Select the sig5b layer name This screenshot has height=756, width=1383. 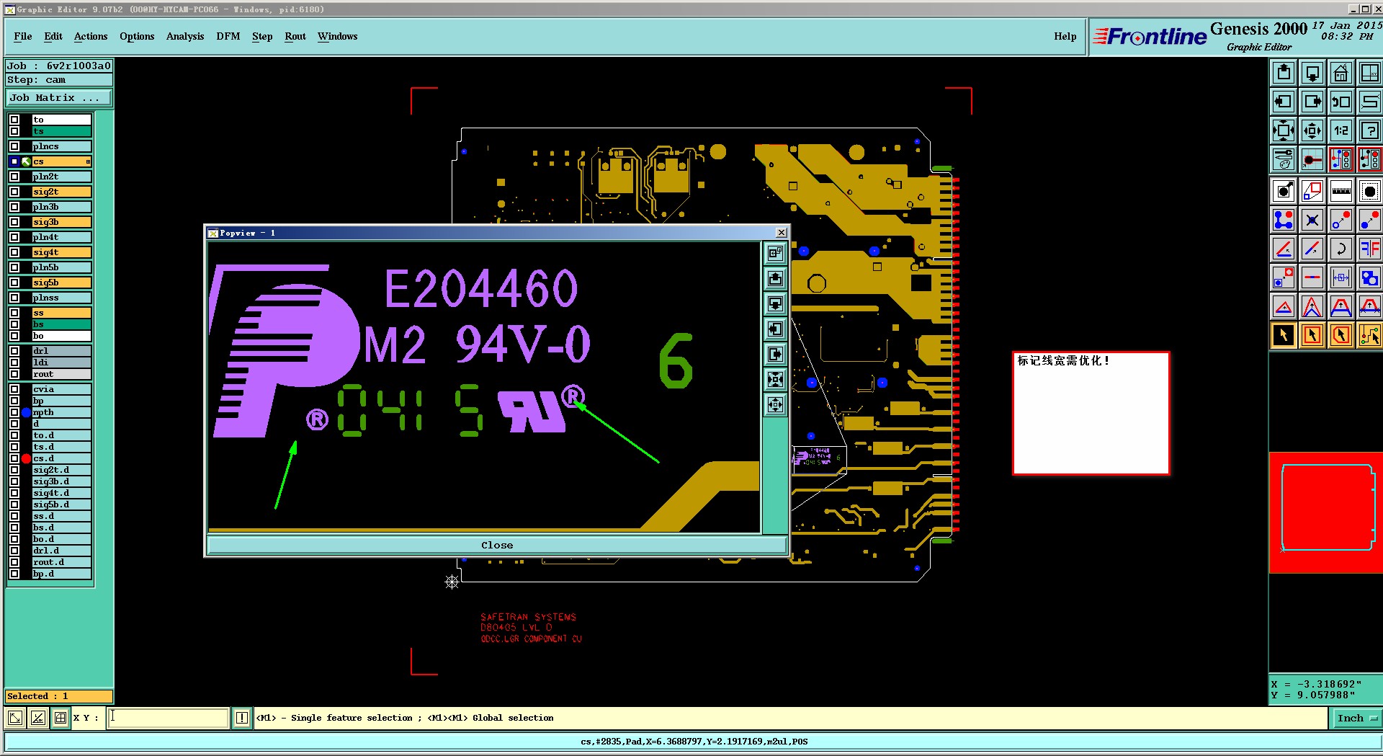pos(61,283)
